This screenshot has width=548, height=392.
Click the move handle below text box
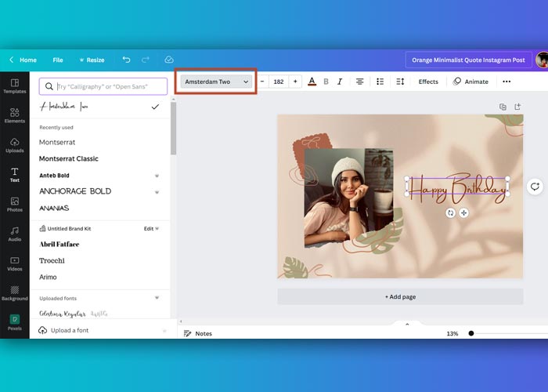(463, 212)
